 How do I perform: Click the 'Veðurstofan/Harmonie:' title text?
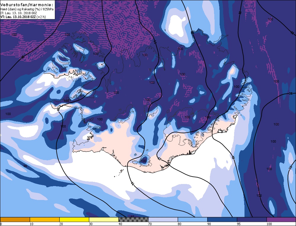[x=27, y=5]
